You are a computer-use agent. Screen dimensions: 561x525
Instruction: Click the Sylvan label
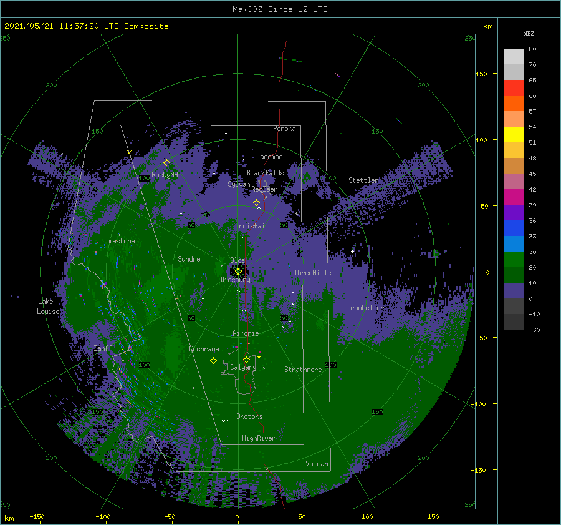(239, 184)
